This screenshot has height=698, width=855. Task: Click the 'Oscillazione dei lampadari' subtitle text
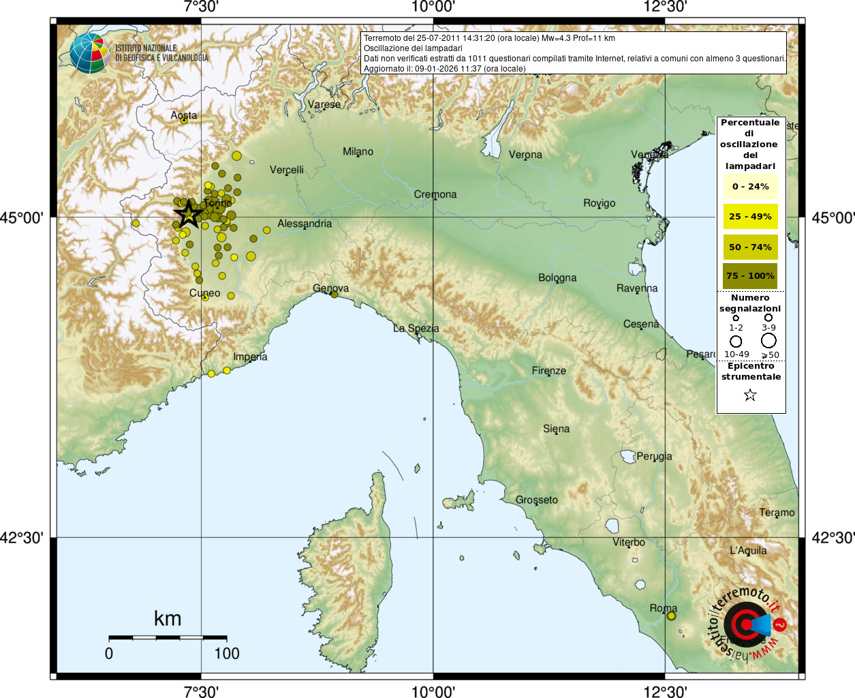point(413,48)
